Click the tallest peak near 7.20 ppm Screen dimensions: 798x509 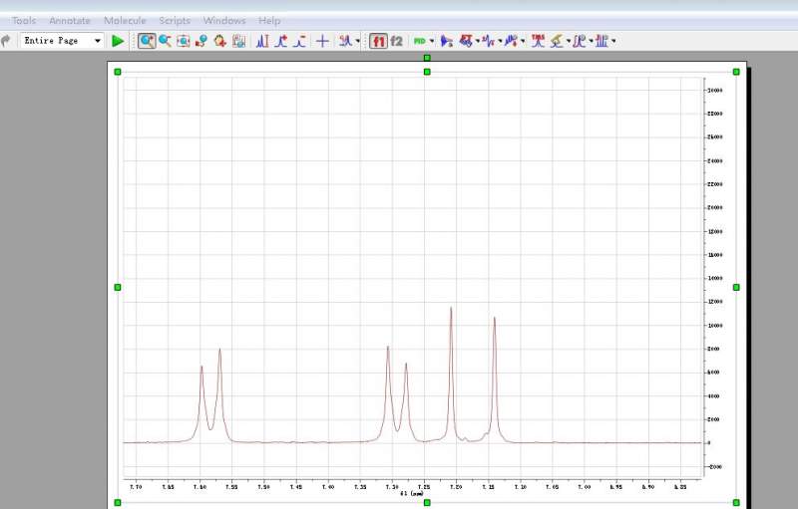point(451,311)
